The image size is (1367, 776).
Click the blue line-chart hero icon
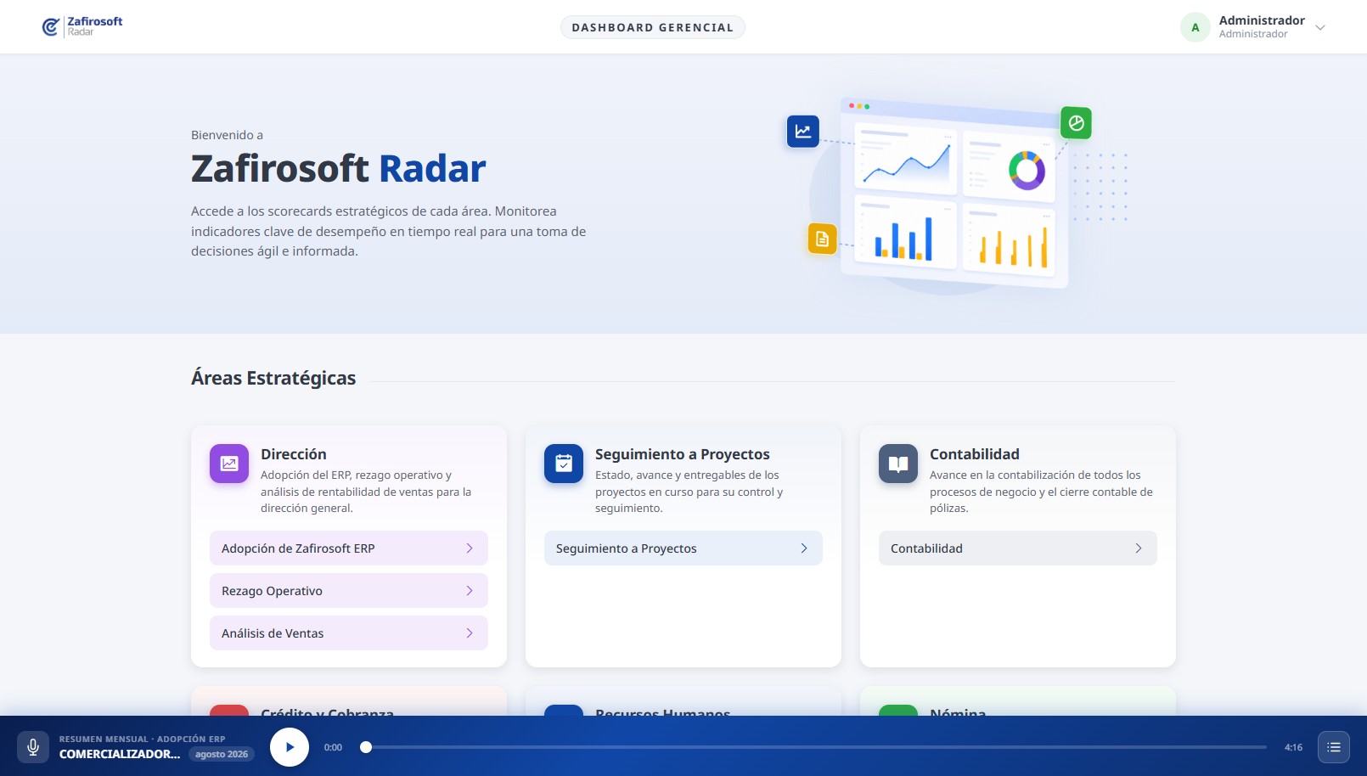click(x=802, y=132)
